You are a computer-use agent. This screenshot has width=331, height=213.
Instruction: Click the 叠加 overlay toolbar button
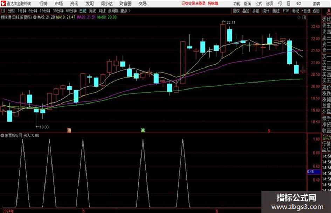pyautogui.click(x=246, y=11)
